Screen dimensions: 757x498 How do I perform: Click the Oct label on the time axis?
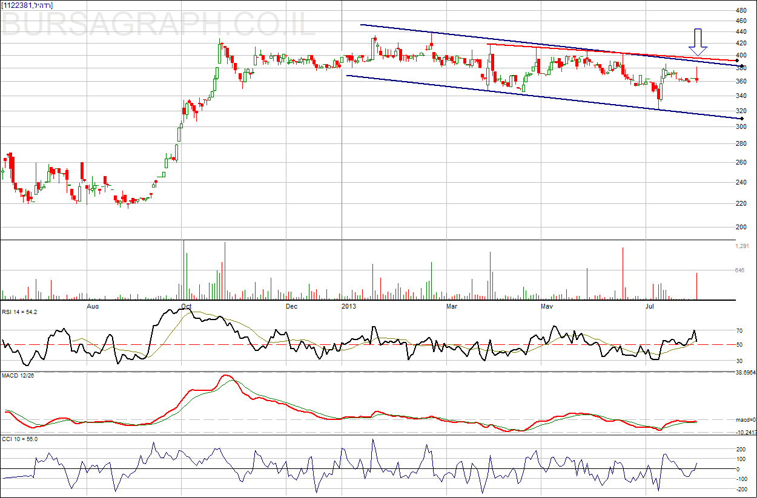[x=187, y=306]
